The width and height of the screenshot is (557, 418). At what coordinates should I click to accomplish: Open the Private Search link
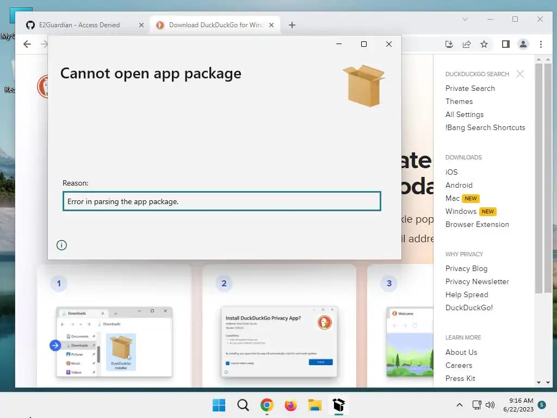[x=470, y=88]
